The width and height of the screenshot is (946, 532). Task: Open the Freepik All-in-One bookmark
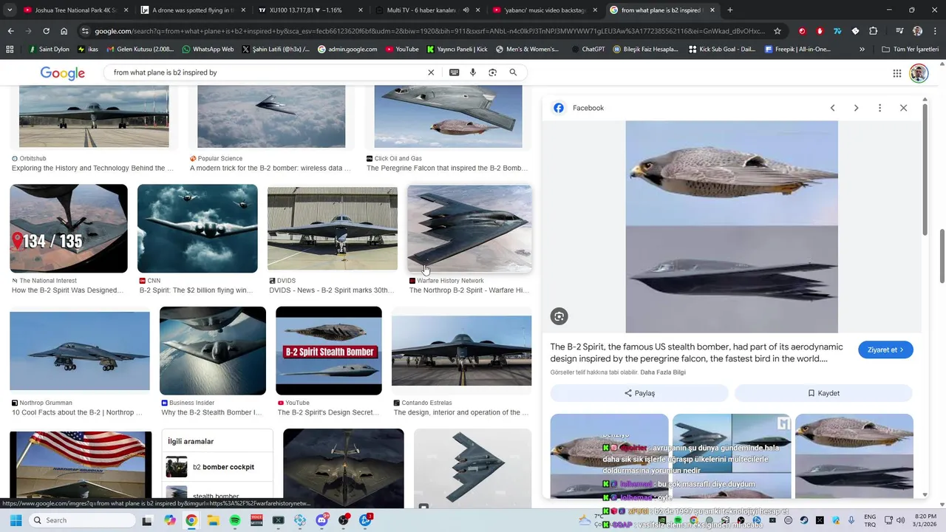(797, 50)
